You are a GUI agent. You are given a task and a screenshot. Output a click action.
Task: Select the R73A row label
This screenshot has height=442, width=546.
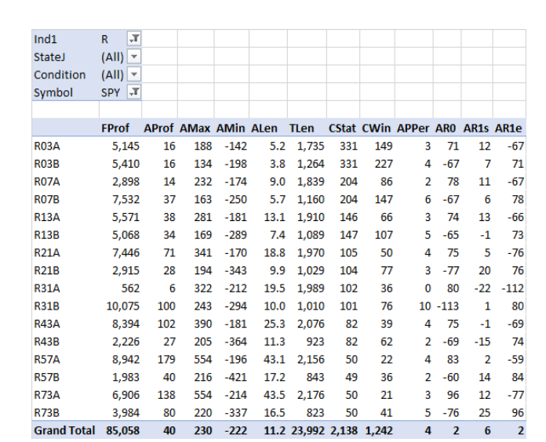(46, 395)
